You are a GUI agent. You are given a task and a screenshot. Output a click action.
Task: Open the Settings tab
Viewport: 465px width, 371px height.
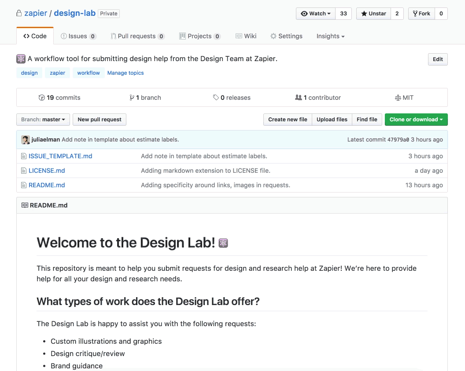286,36
